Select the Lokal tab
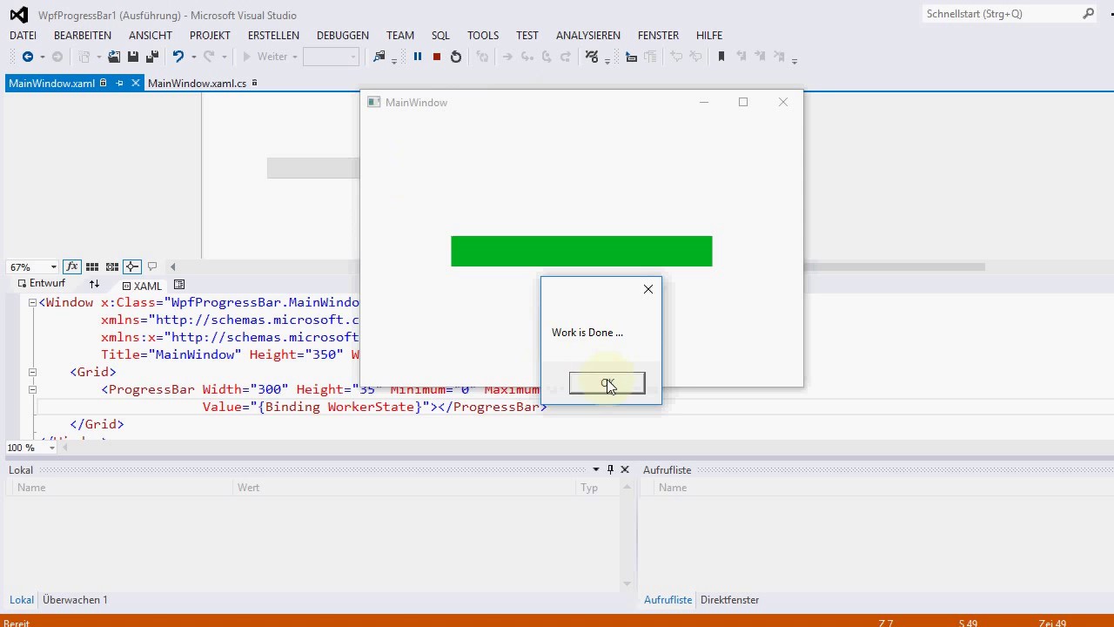 22,600
